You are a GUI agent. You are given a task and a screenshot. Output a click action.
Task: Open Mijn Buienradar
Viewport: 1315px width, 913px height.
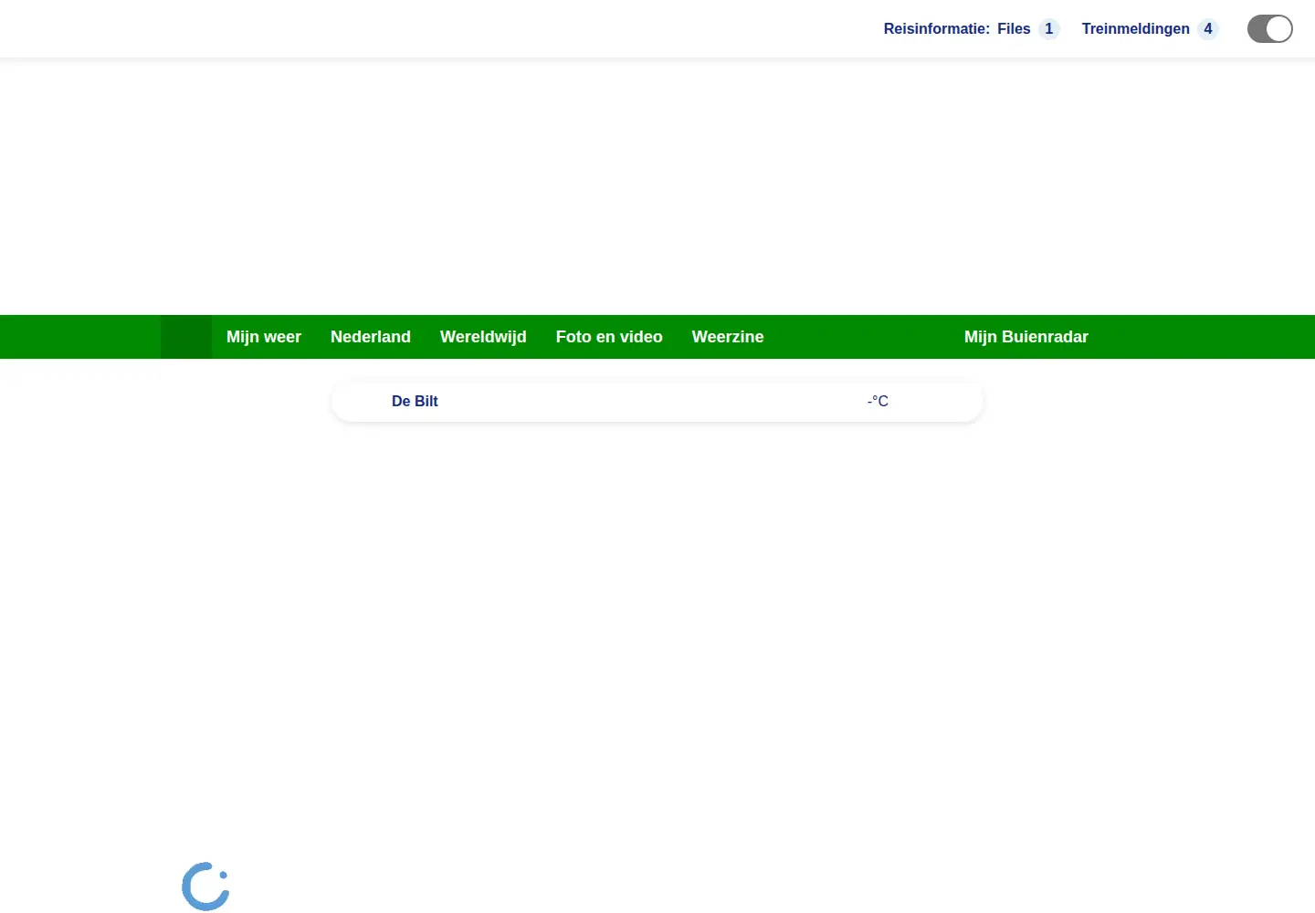click(1026, 337)
